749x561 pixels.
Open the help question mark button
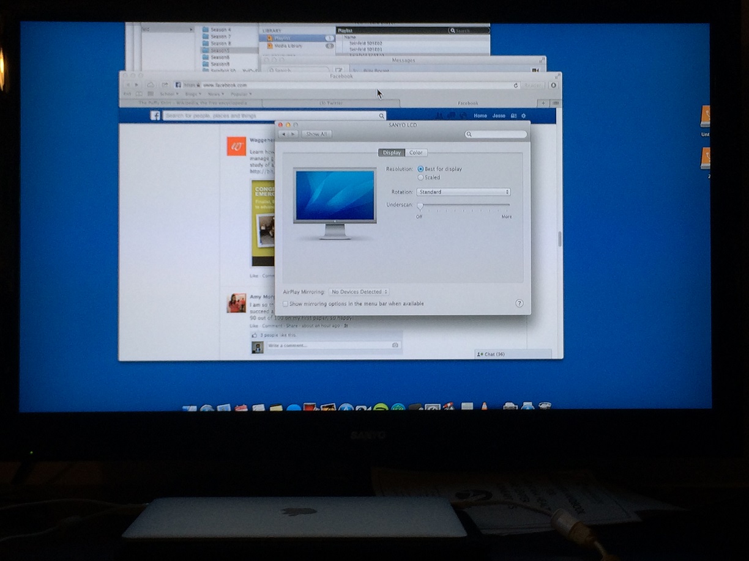click(x=520, y=303)
